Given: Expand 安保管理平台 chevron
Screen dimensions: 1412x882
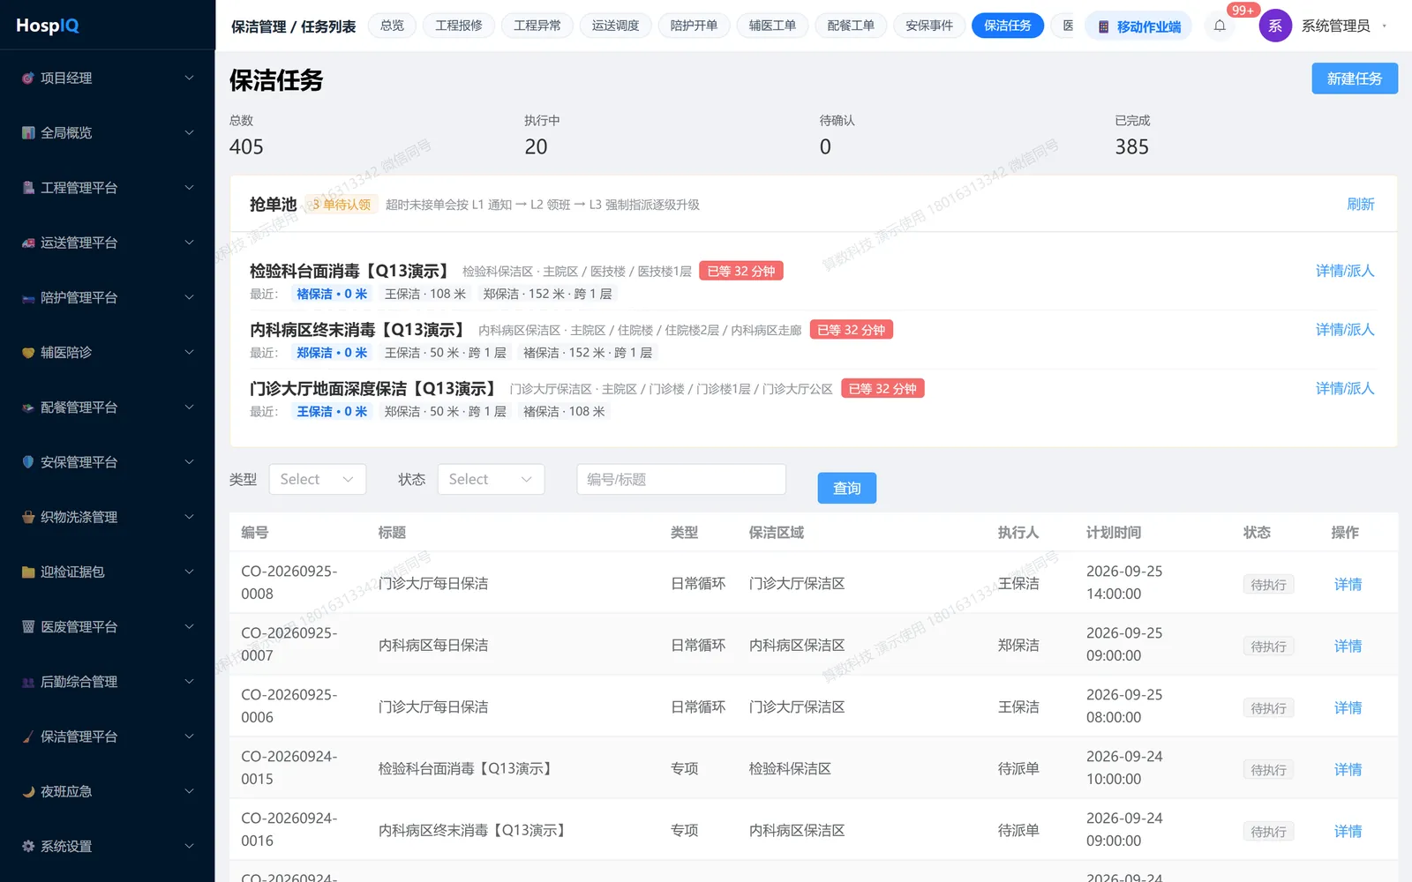Looking at the screenshot, I should [189, 461].
